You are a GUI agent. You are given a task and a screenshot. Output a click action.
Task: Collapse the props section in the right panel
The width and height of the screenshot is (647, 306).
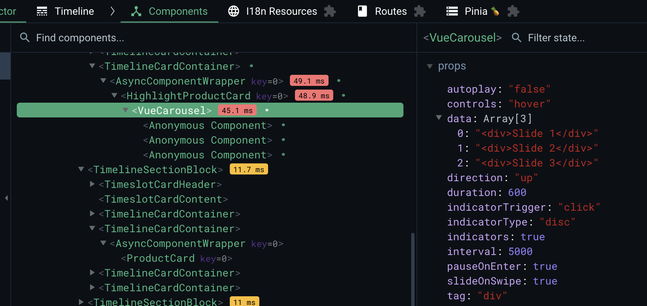pyautogui.click(x=430, y=66)
